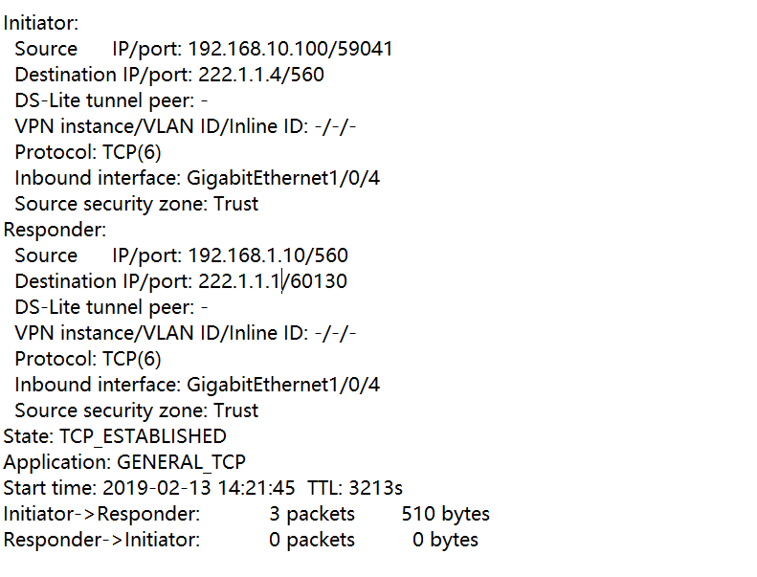Screen dimensions: 757x577
Task: Click the Responder "Protocol: TCP(6)" line
Action: pos(88,359)
